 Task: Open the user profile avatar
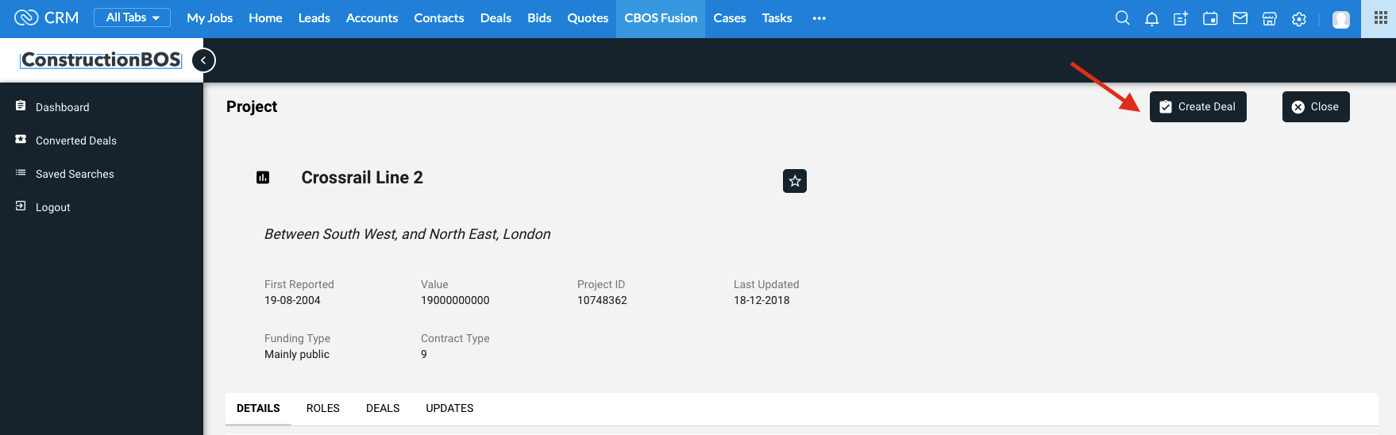pos(1341,19)
